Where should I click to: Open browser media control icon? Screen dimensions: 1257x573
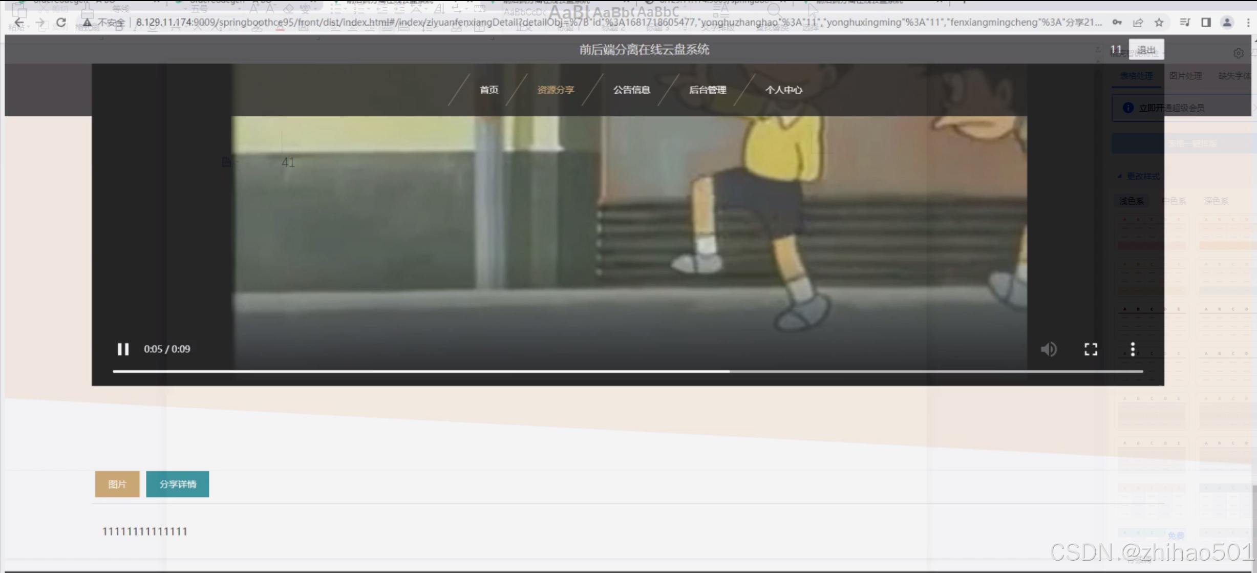point(1185,23)
